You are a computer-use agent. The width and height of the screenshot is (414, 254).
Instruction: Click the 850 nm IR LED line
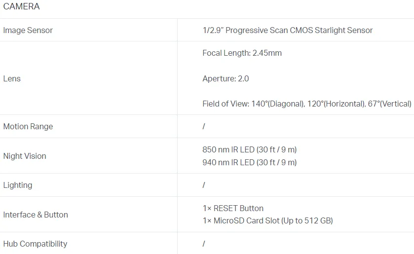[250, 149]
